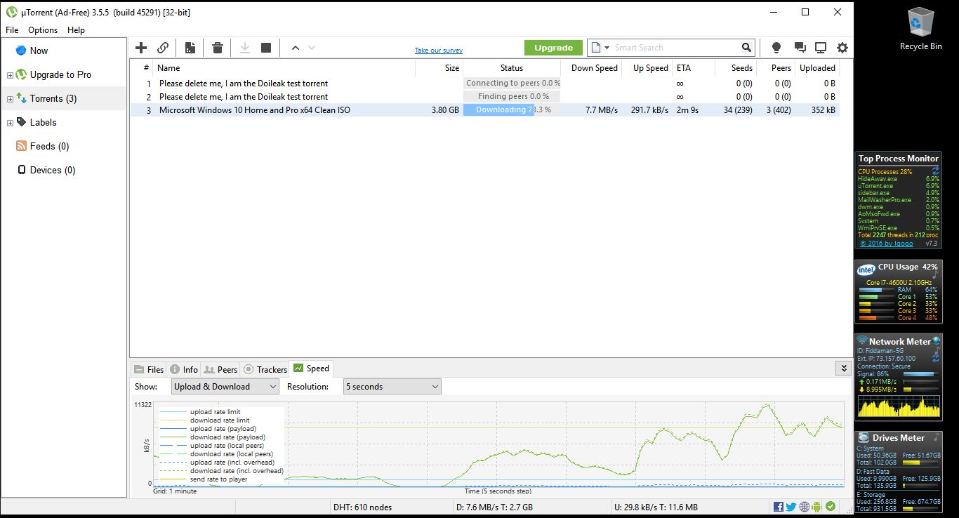The width and height of the screenshot is (959, 518).
Task: Collapse detail pane with chevron button
Action: pyautogui.click(x=842, y=368)
